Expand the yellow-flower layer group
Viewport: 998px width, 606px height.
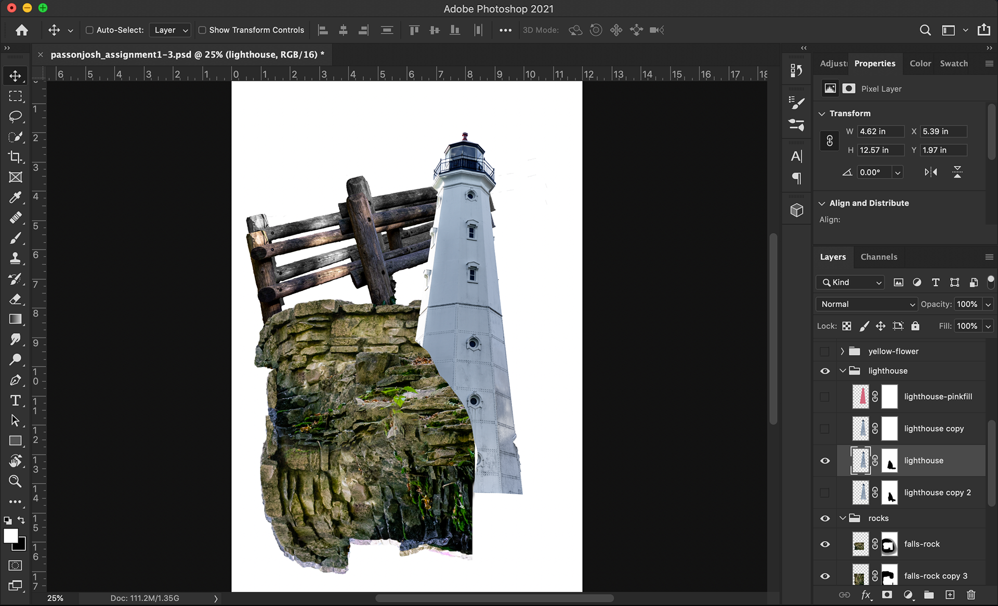pyautogui.click(x=842, y=351)
